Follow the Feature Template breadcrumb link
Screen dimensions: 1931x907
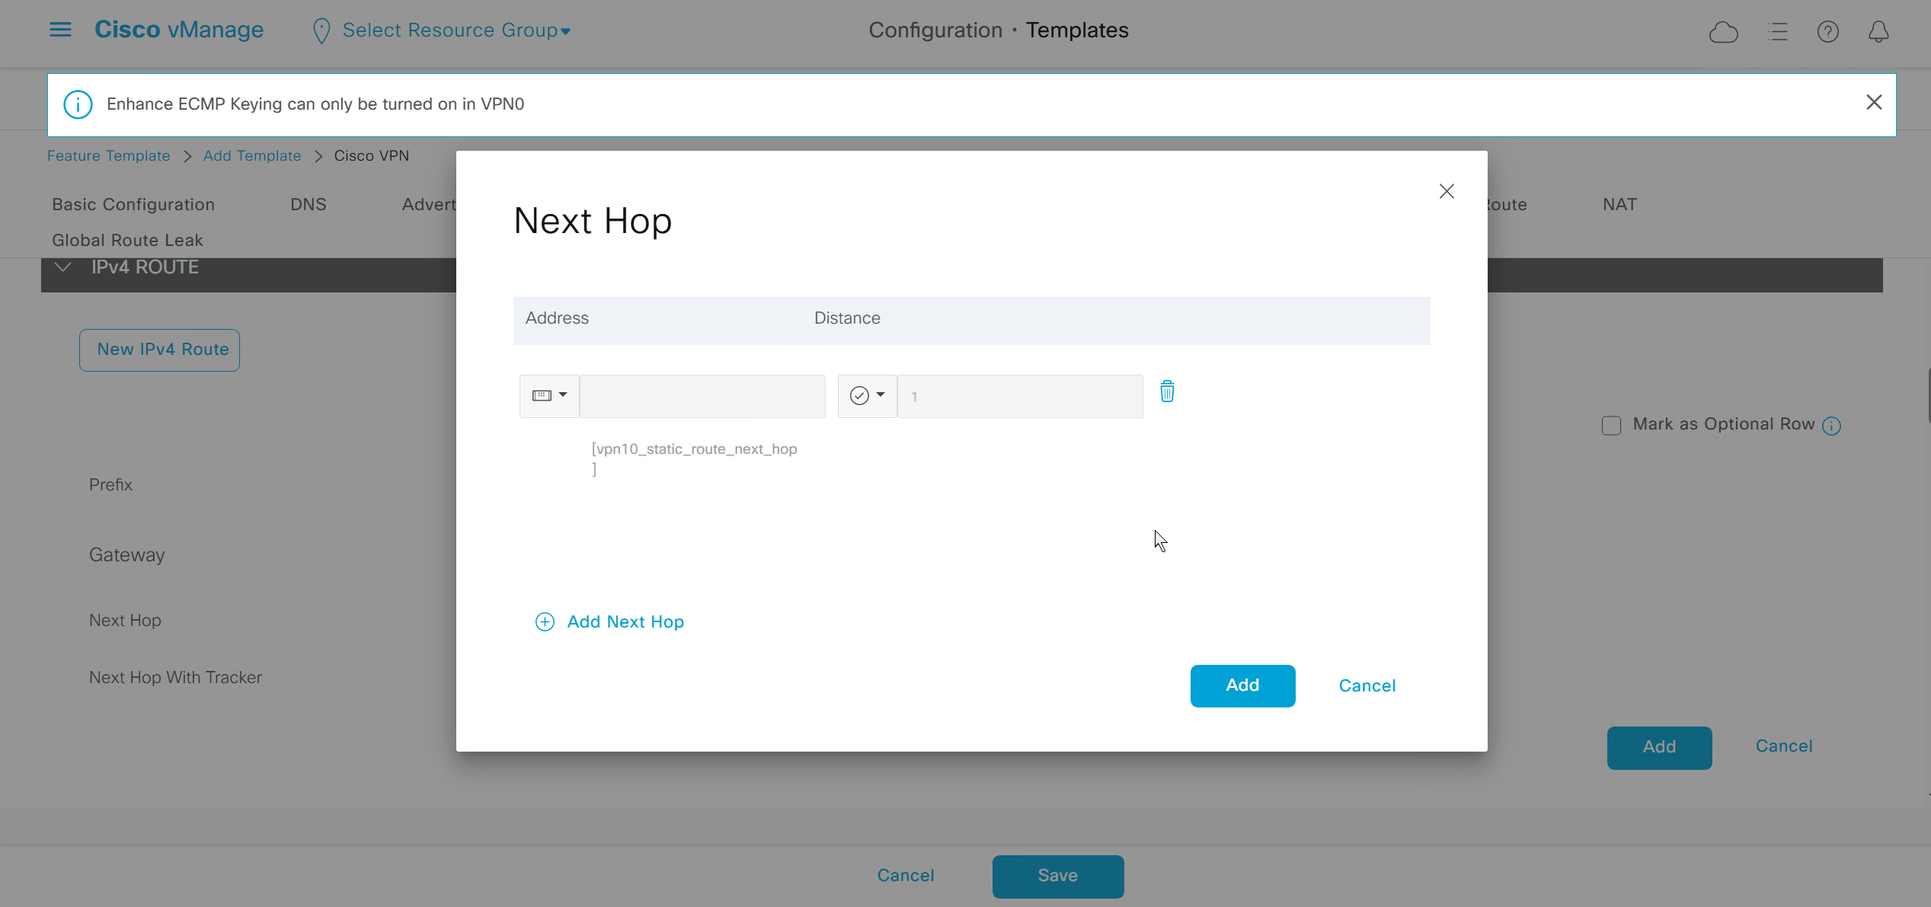point(108,156)
